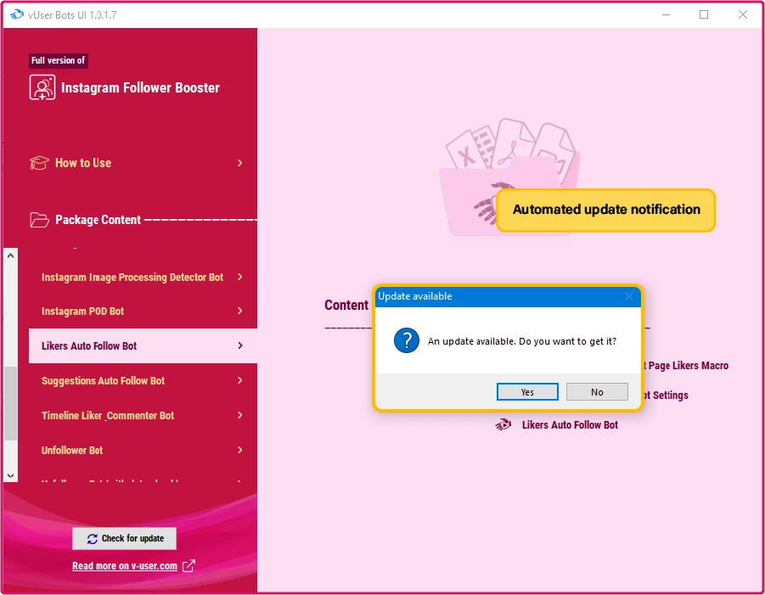Image resolution: width=765 pixels, height=595 pixels.
Task: Click the refresh icon on Check for update
Action: tap(93, 538)
